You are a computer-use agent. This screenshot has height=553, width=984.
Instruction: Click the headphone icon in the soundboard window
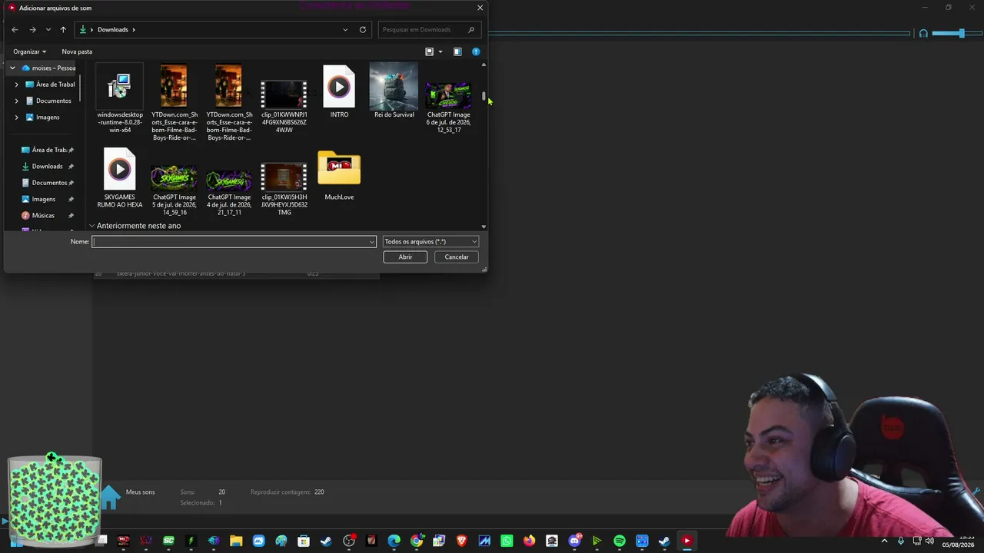point(923,33)
